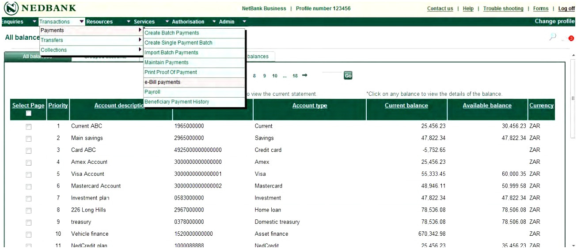The width and height of the screenshot is (577, 249).
Task: Open the Authorisation menu
Action: pos(188,22)
